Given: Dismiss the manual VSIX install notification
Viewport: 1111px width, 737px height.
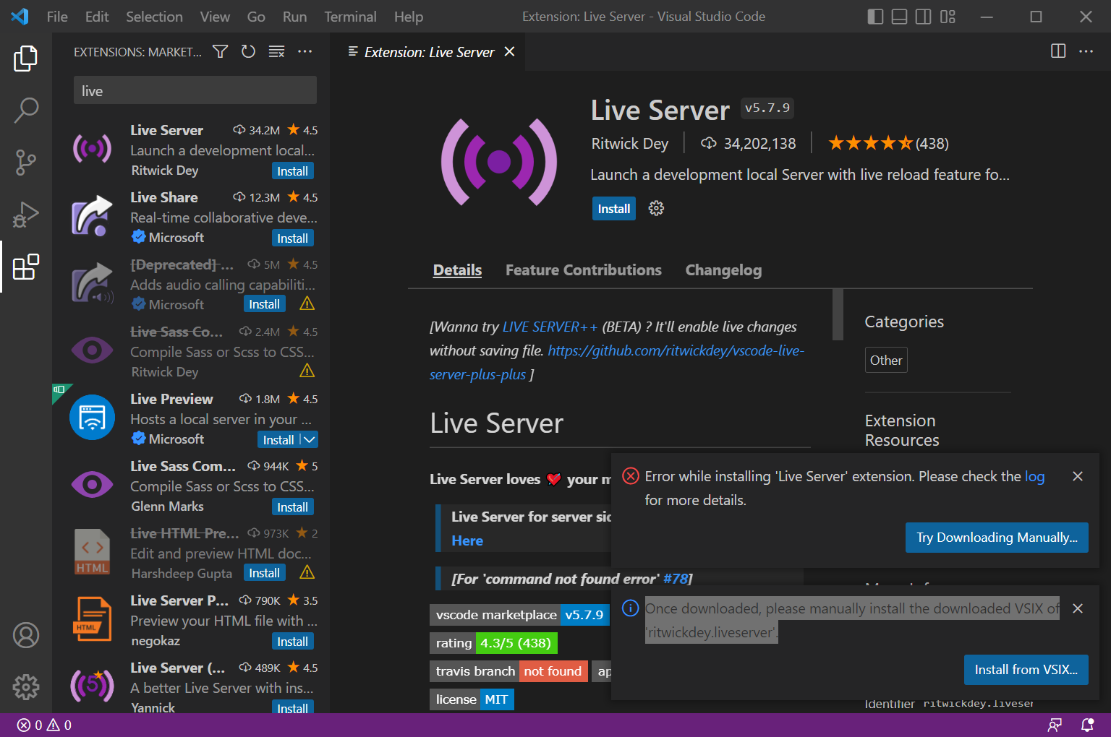Looking at the screenshot, I should (x=1078, y=608).
